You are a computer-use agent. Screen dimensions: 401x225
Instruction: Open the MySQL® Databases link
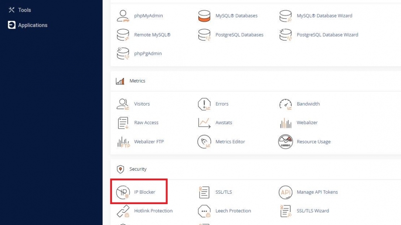tap(236, 16)
